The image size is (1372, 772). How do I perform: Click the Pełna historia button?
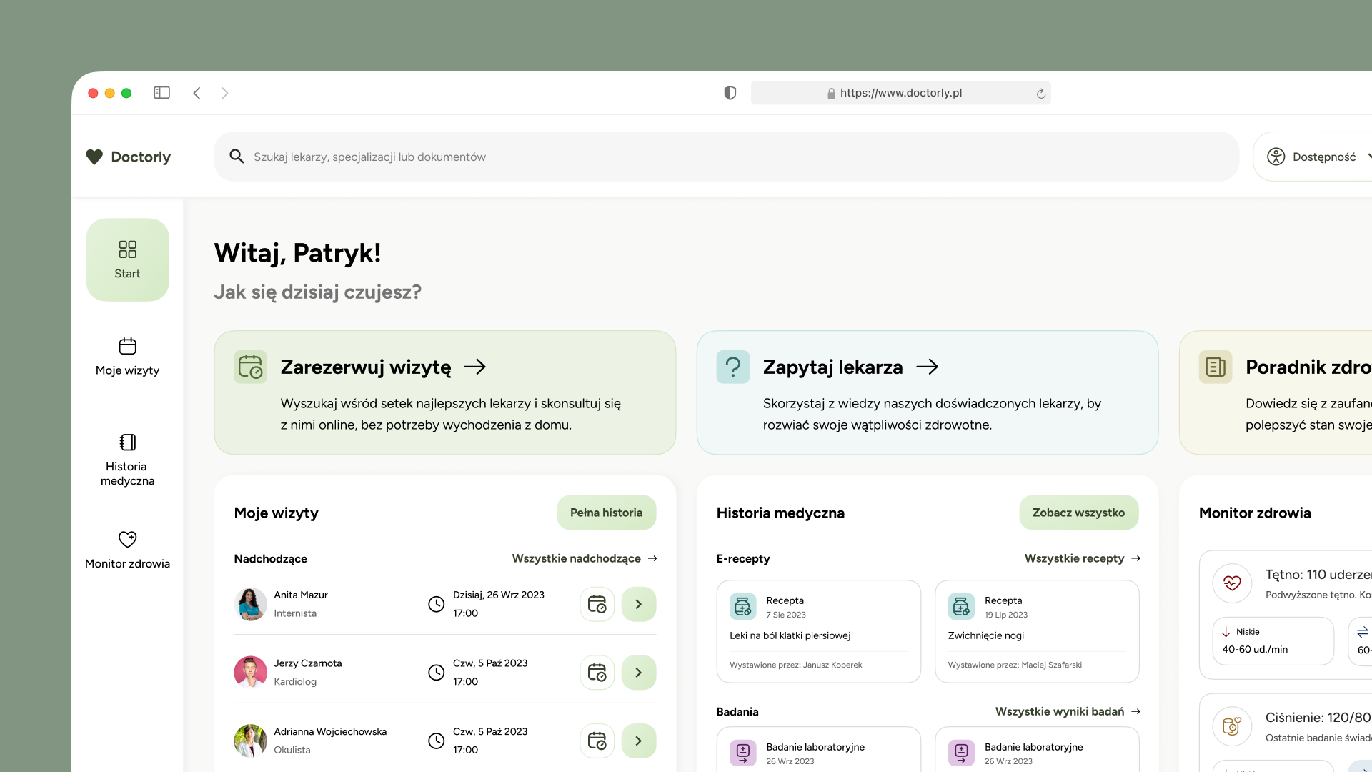point(606,513)
